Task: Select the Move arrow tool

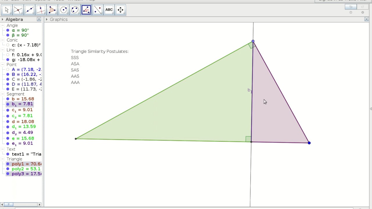Action: 7,10
